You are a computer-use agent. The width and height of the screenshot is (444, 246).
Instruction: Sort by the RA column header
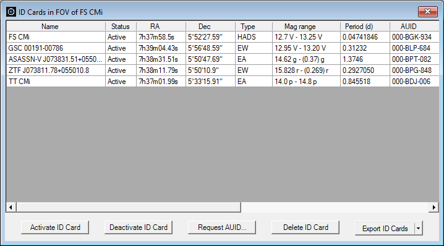[x=161, y=27]
